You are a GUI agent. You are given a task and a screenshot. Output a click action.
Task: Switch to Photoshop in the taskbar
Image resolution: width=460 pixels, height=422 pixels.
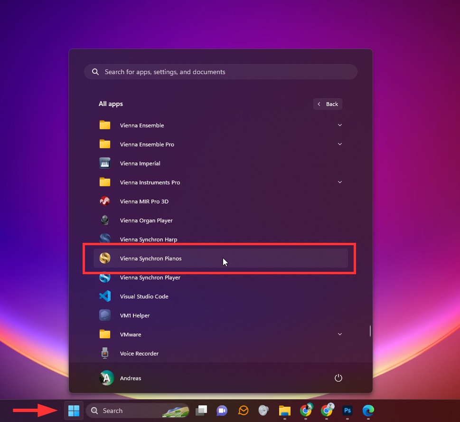(x=347, y=411)
